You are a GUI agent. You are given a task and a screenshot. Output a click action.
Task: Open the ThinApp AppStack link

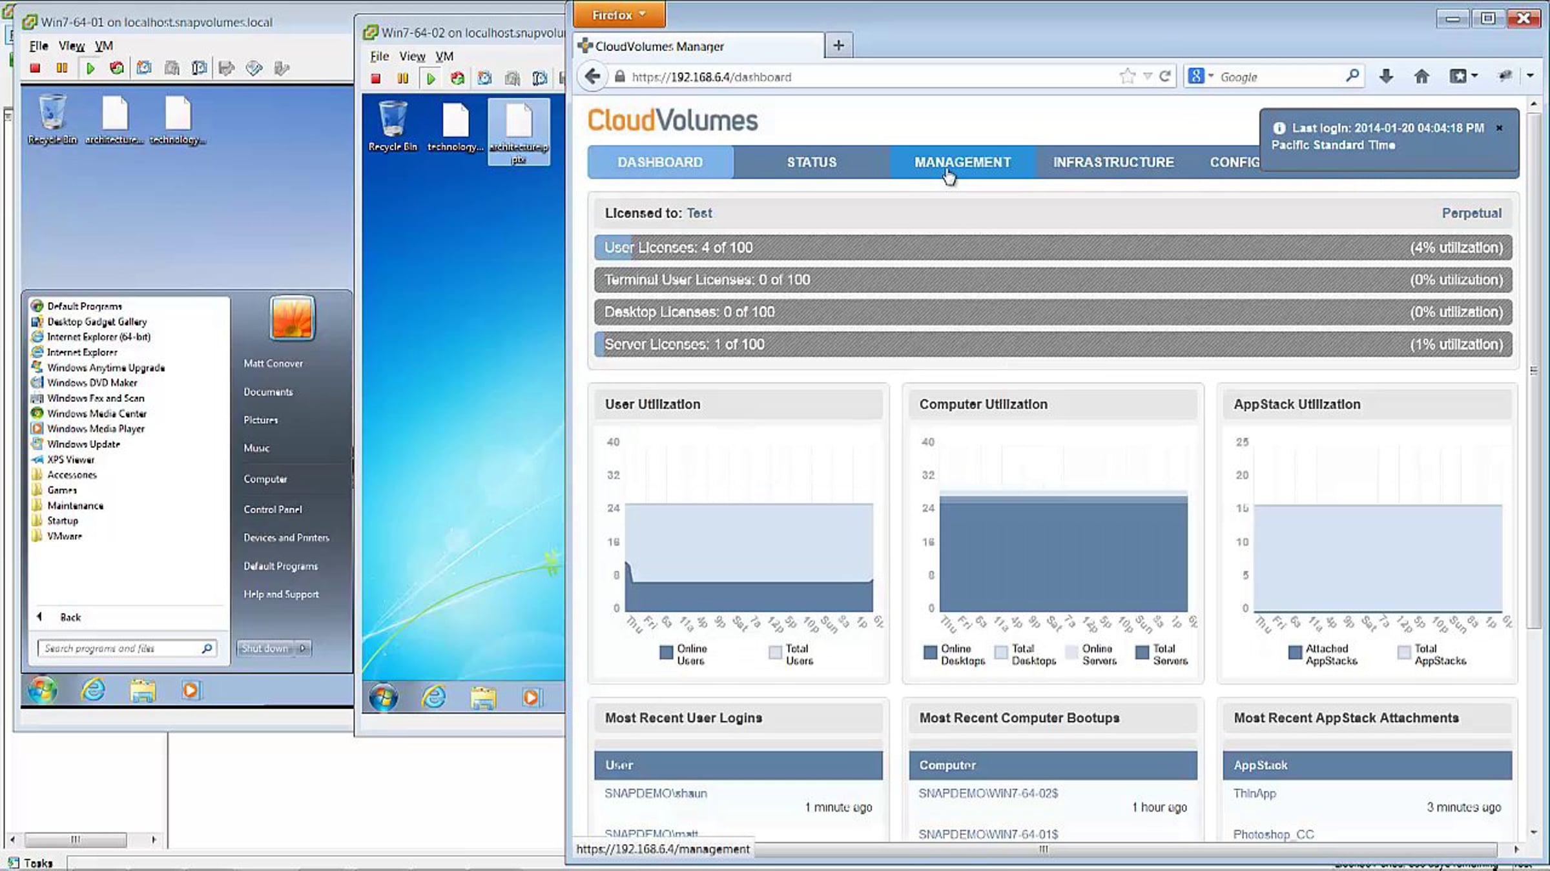click(x=1254, y=793)
